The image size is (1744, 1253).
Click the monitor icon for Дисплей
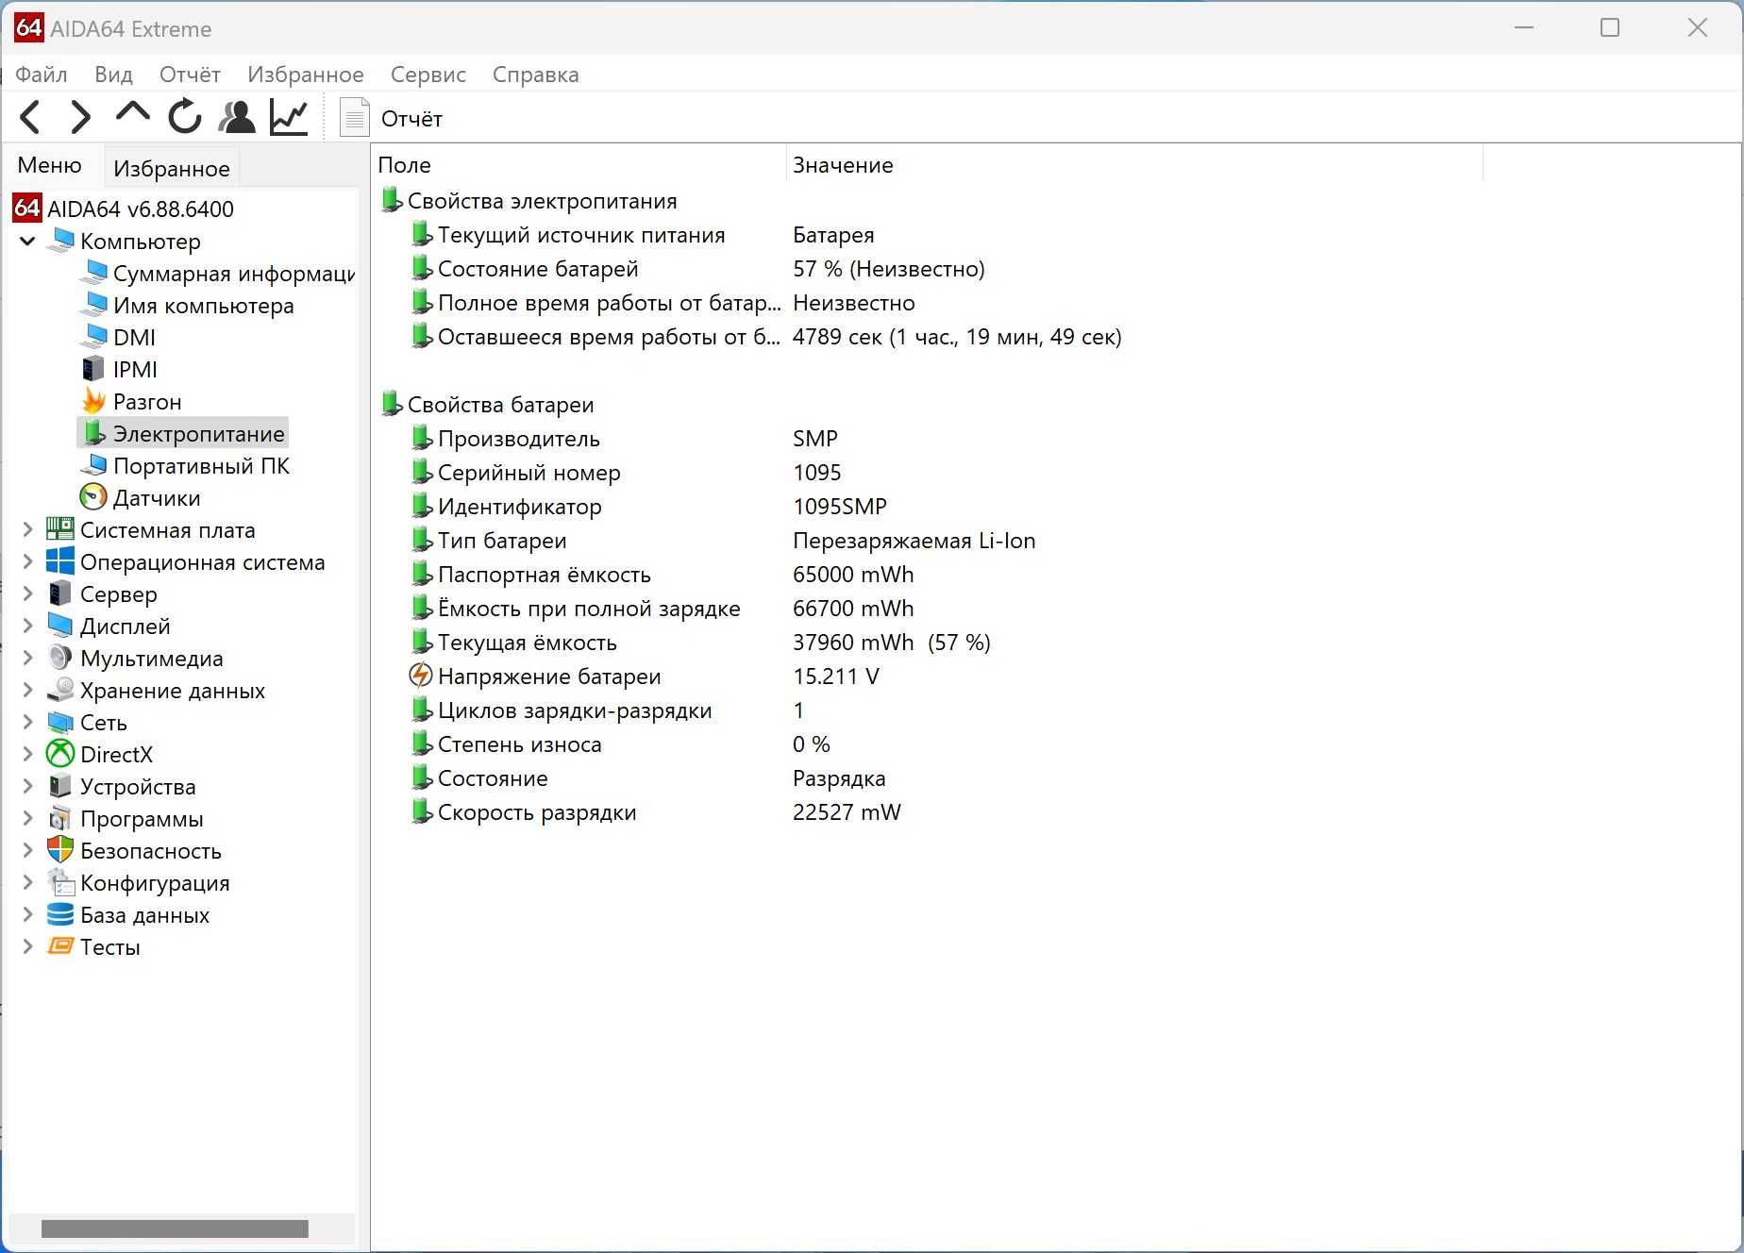tap(60, 626)
